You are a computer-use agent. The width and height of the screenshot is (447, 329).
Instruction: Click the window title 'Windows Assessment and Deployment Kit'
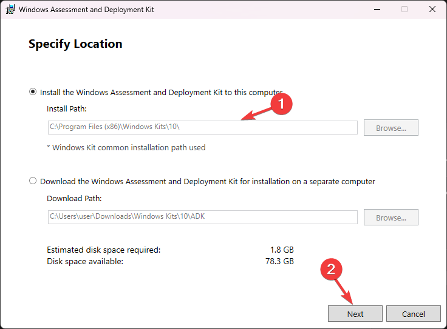pyautogui.click(x=86, y=10)
